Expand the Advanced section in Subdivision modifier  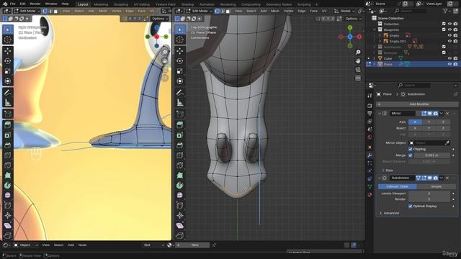(390, 213)
